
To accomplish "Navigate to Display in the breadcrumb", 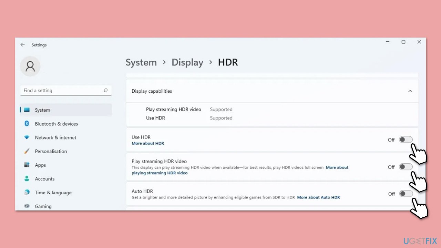I will pyautogui.click(x=187, y=62).
